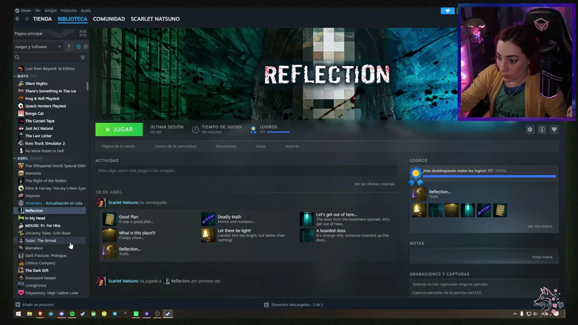
Task: Click the Let's get out of here achievement icon
Action: 307,219
